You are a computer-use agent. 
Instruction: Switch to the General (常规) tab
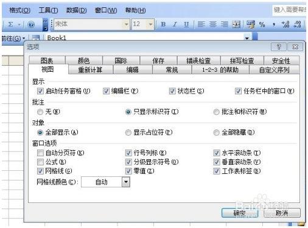[x=172, y=70]
